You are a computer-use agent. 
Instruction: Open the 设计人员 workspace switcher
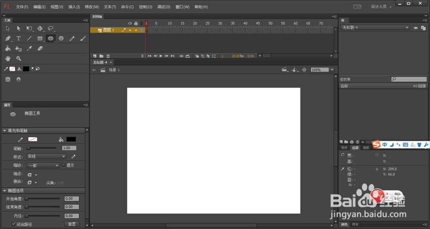click(381, 6)
